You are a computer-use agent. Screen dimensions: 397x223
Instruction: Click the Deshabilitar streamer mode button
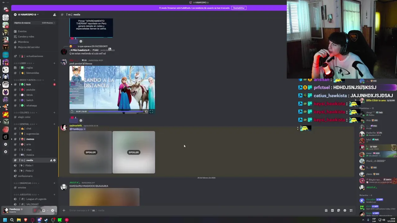pyautogui.click(x=239, y=8)
